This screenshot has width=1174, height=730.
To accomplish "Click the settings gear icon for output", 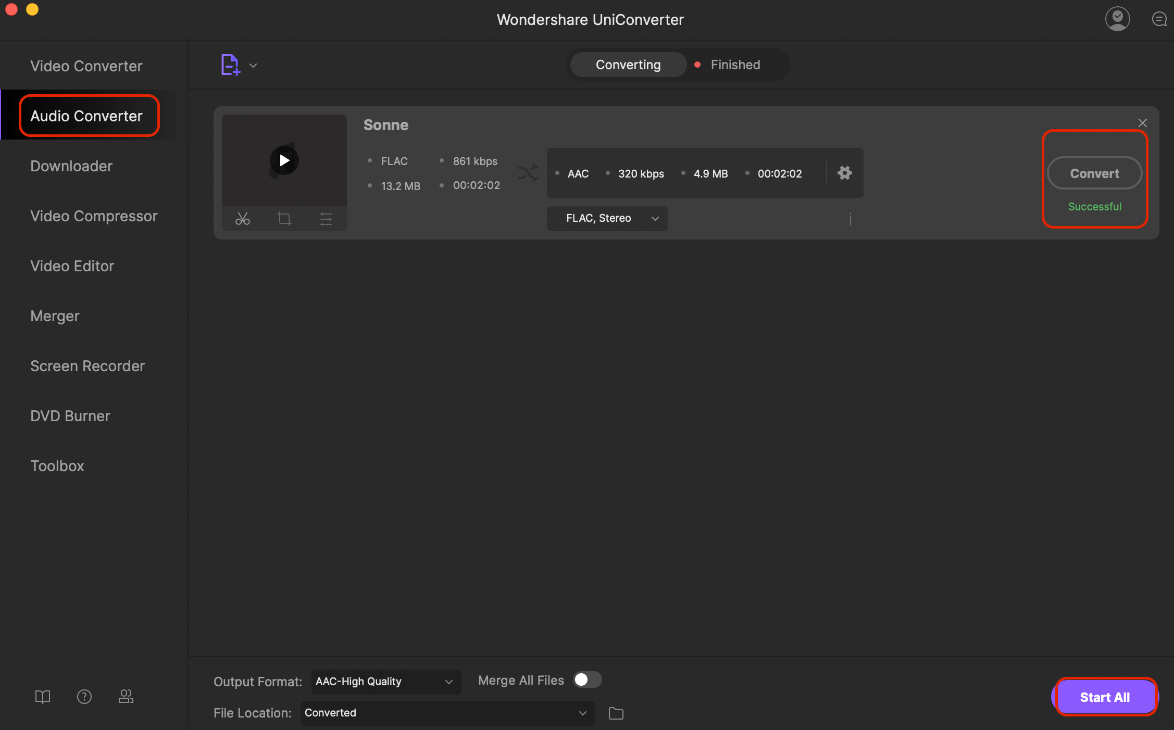I will coord(844,173).
